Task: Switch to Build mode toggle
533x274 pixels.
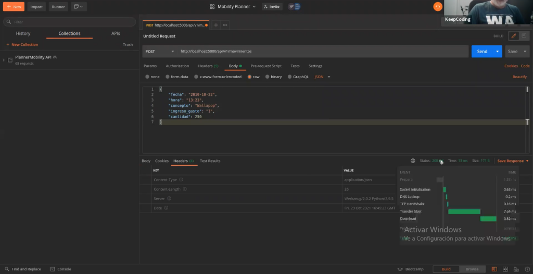Action: (446, 269)
